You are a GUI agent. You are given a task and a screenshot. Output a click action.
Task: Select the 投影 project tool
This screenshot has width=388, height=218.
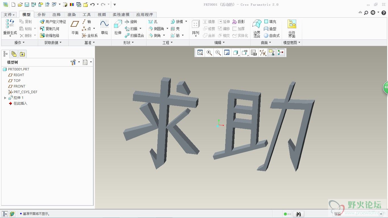pos(238,22)
